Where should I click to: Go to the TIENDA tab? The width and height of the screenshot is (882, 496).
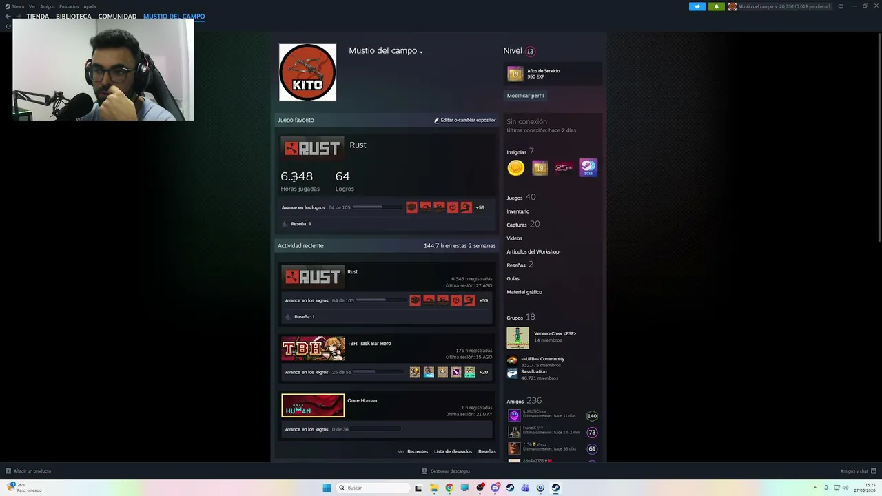(x=38, y=17)
